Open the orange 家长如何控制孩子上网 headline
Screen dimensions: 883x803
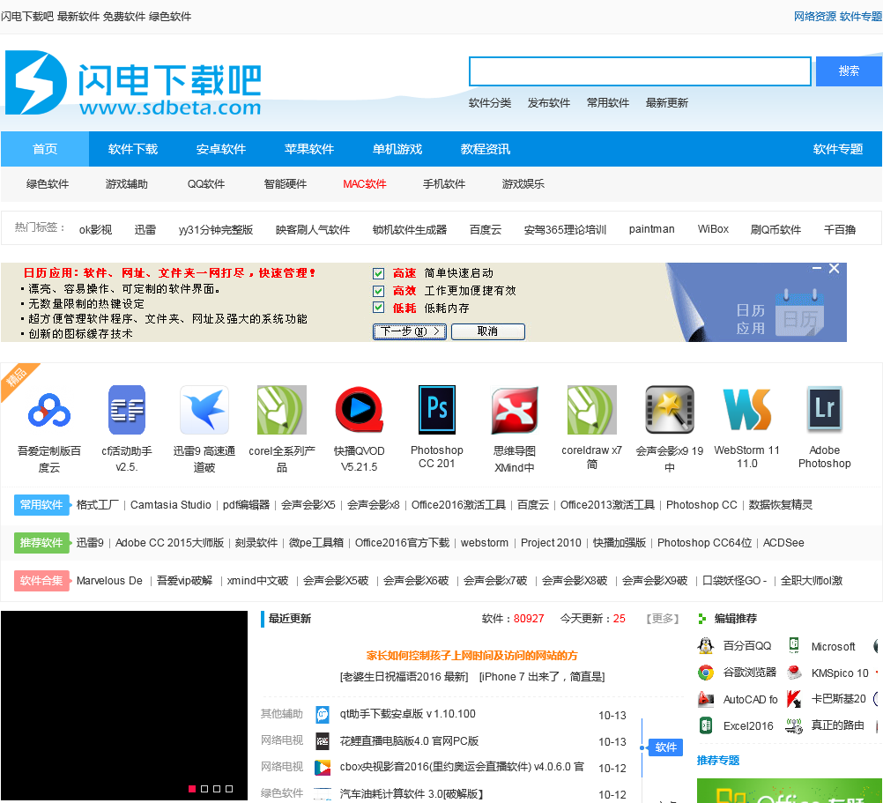(x=472, y=656)
